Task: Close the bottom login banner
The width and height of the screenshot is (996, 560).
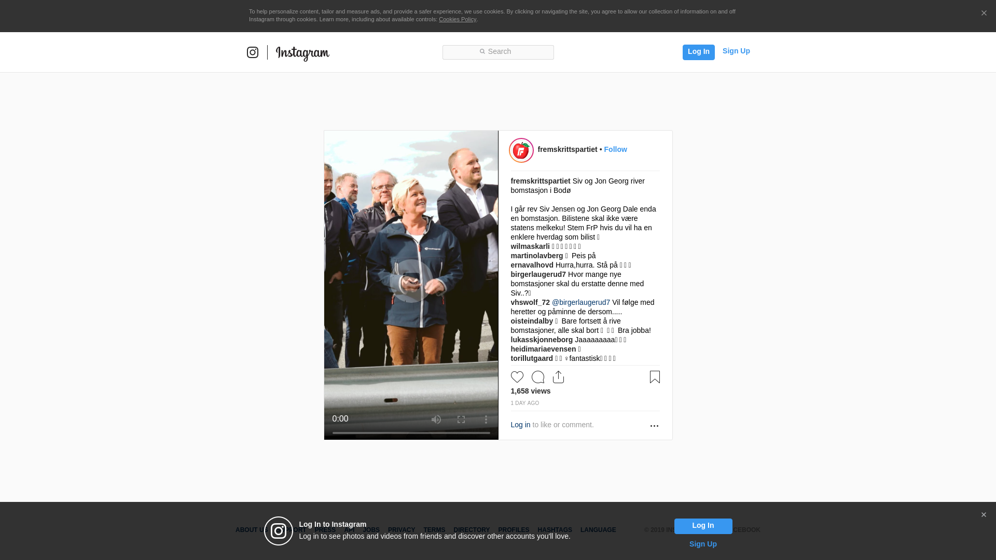Action: (x=984, y=515)
